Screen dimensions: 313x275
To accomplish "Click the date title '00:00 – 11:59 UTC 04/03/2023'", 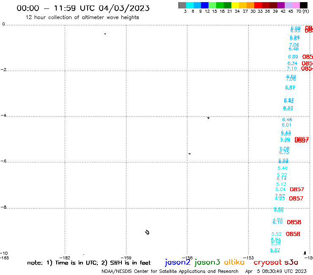I will (x=83, y=8).
